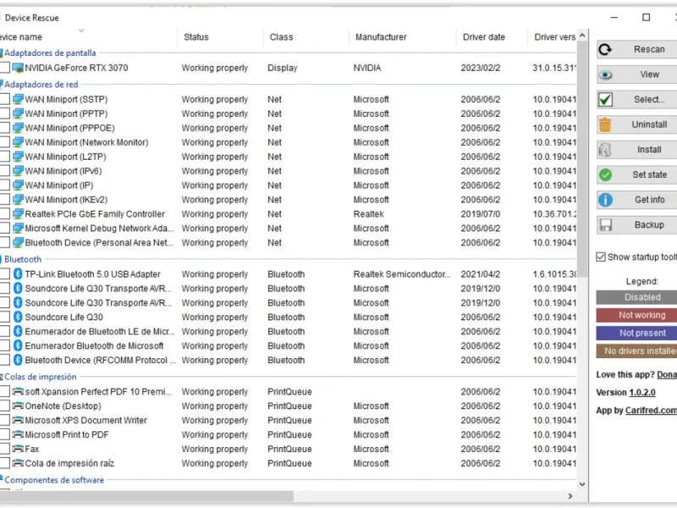Image resolution: width=677 pixels, height=508 pixels.
Task: Click the brown No drivers installed legend swatch
Action: pos(636,351)
